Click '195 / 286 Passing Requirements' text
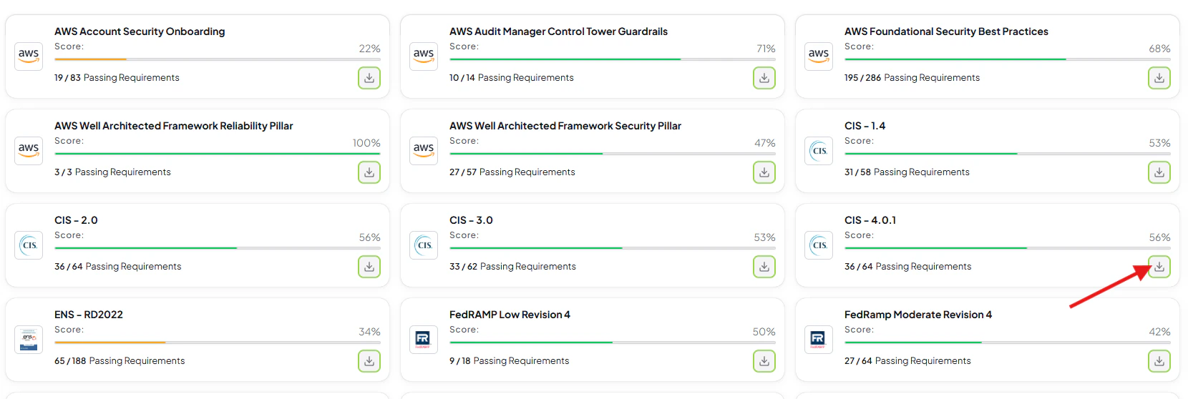The width and height of the screenshot is (1188, 399). pyautogui.click(x=912, y=78)
